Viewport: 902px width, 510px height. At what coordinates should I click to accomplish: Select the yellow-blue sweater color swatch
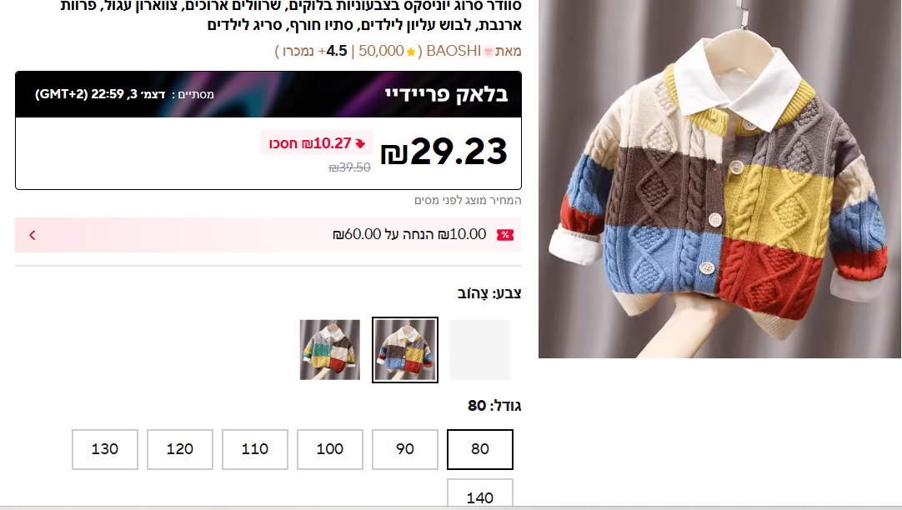coord(405,349)
